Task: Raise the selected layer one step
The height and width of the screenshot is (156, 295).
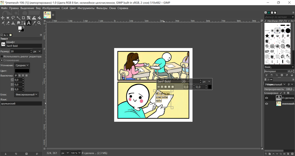Action: [273, 154]
